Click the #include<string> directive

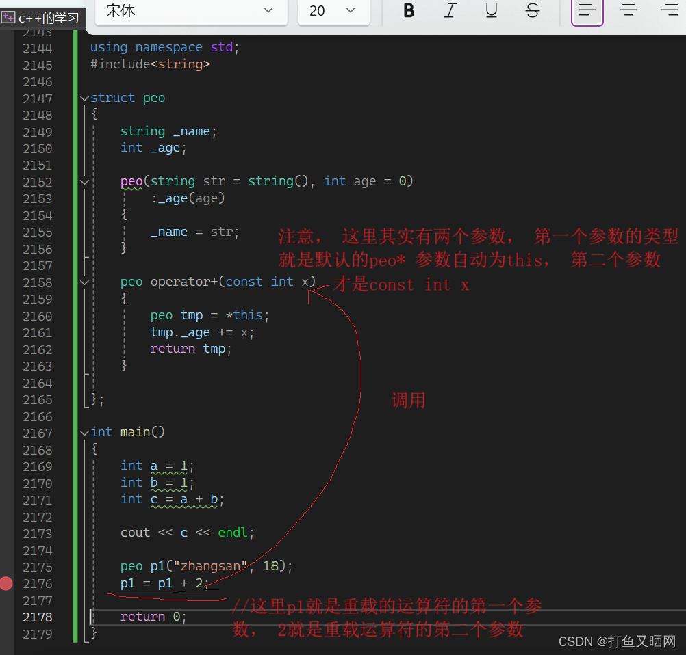click(x=150, y=64)
